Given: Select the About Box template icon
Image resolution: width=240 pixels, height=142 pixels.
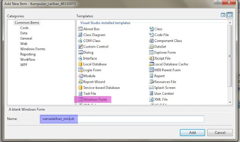Looking at the screenshot, I should [80, 29].
